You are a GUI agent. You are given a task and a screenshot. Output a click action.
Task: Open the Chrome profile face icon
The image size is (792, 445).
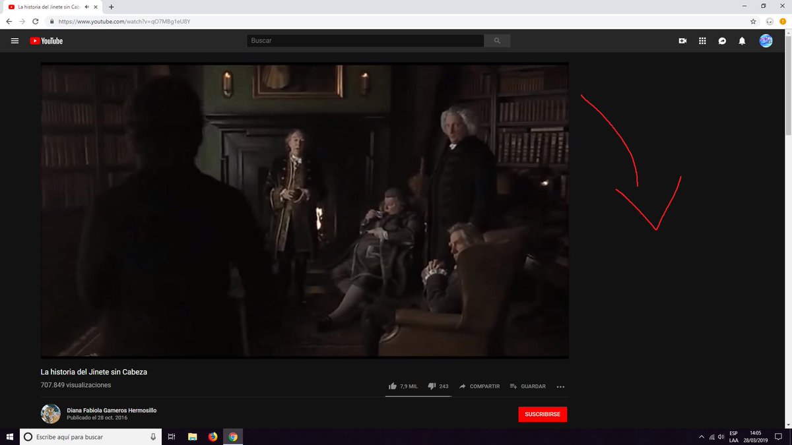pos(770,21)
